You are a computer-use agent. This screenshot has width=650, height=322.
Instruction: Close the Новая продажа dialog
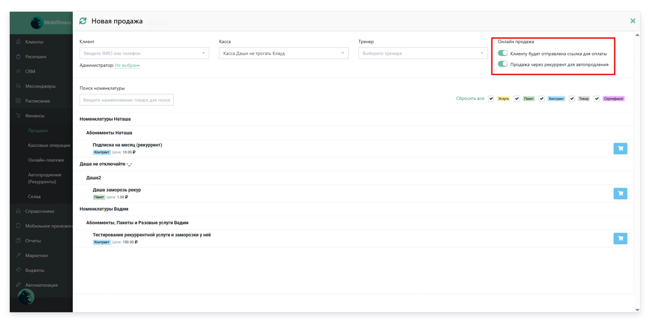click(x=632, y=21)
